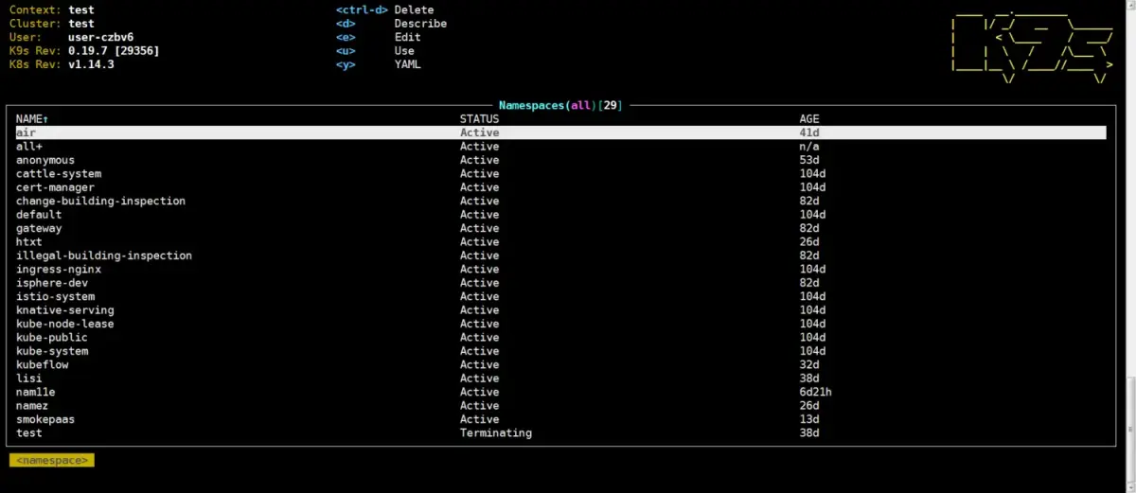Select the ingress-nginx namespace
Image resolution: width=1136 pixels, height=493 pixels.
point(59,270)
